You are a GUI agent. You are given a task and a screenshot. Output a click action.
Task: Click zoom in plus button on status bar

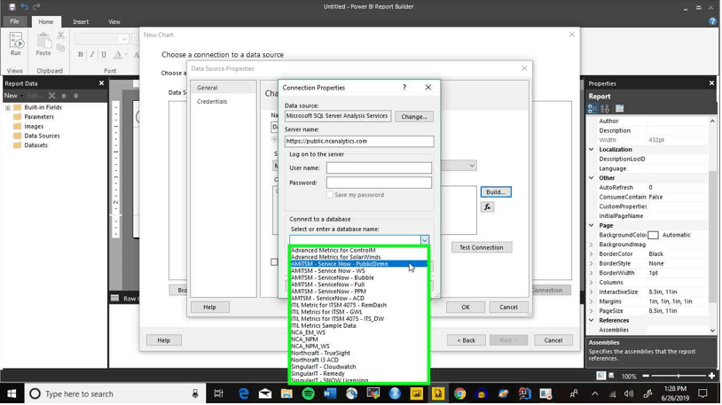click(712, 376)
